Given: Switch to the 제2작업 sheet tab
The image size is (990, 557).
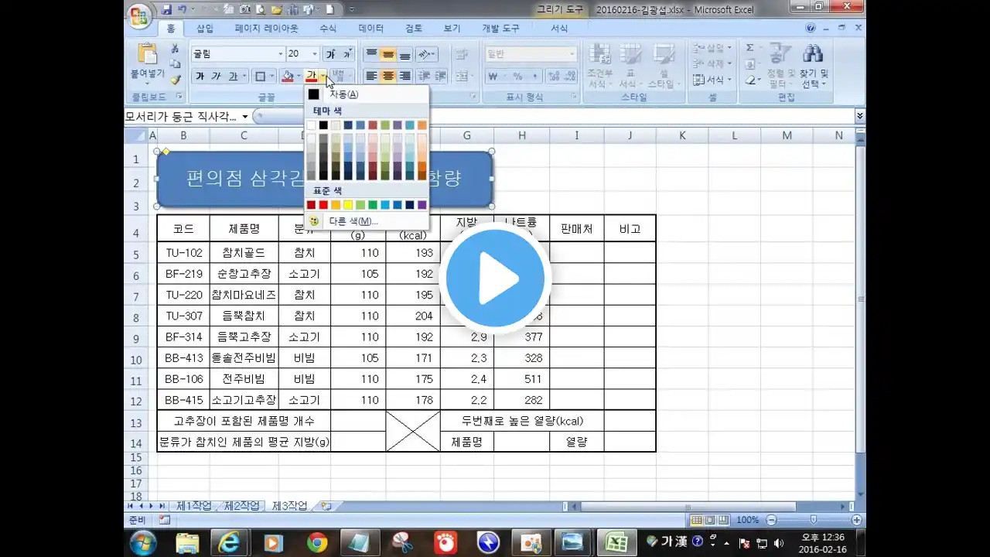Looking at the screenshot, I should click(241, 506).
